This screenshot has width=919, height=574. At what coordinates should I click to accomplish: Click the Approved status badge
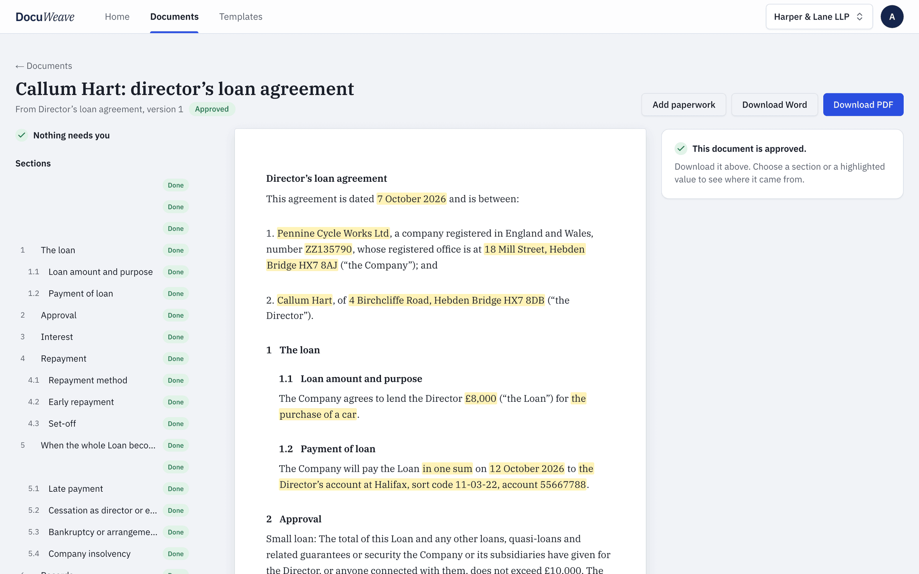click(212, 109)
